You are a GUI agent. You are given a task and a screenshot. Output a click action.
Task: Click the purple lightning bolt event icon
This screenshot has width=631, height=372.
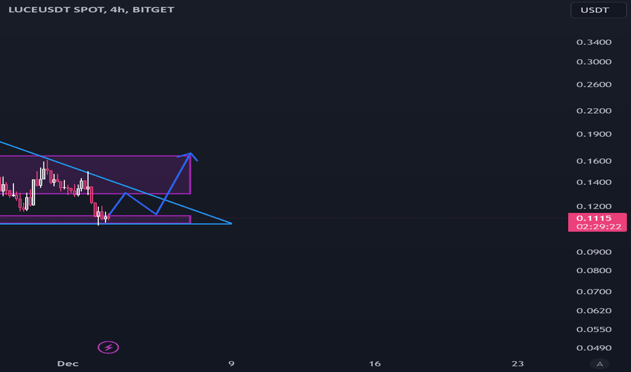(x=108, y=347)
